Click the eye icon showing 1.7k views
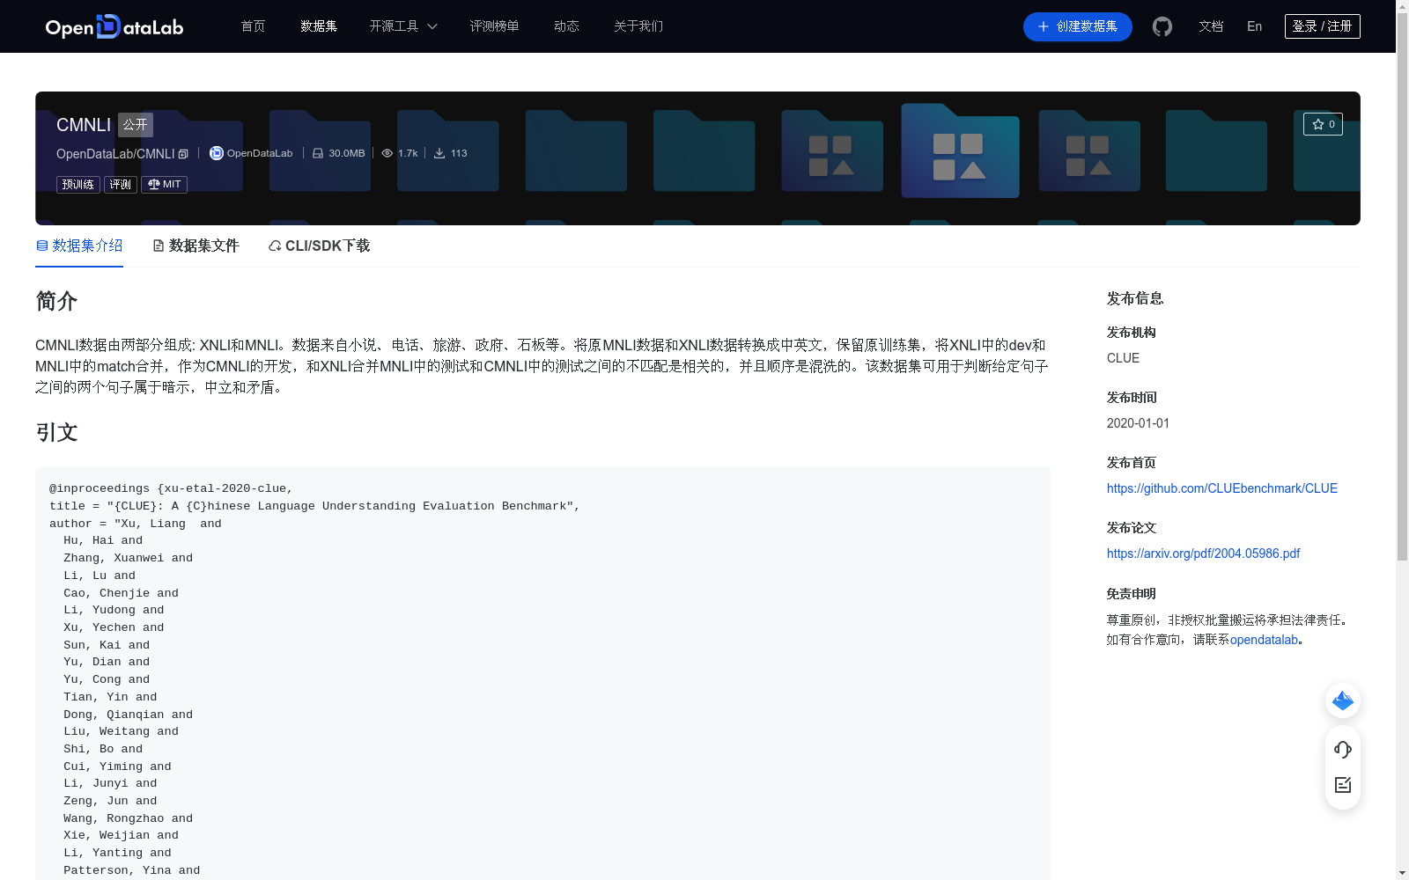 click(x=387, y=152)
